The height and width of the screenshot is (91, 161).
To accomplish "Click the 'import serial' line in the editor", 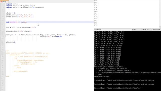I will (x=12, y=4).
